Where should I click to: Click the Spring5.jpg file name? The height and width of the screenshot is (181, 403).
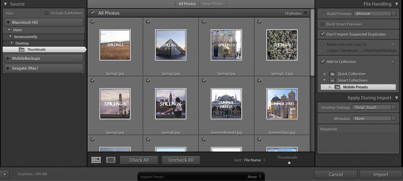pyautogui.click(x=115, y=133)
